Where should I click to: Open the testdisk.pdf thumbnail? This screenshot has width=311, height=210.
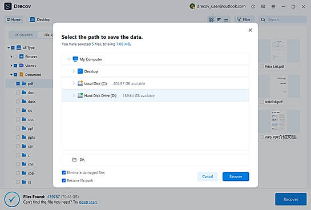279,87
